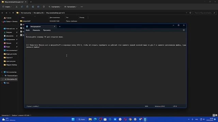This screenshot has width=218, height=122.
Task: Sort by the Имя column header
Action: pyautogui.click(x=23, y=18)
